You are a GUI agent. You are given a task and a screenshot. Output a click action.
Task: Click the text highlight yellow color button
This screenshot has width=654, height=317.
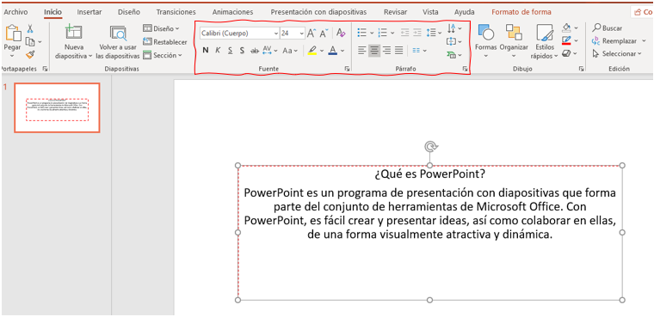coord(312,51)
